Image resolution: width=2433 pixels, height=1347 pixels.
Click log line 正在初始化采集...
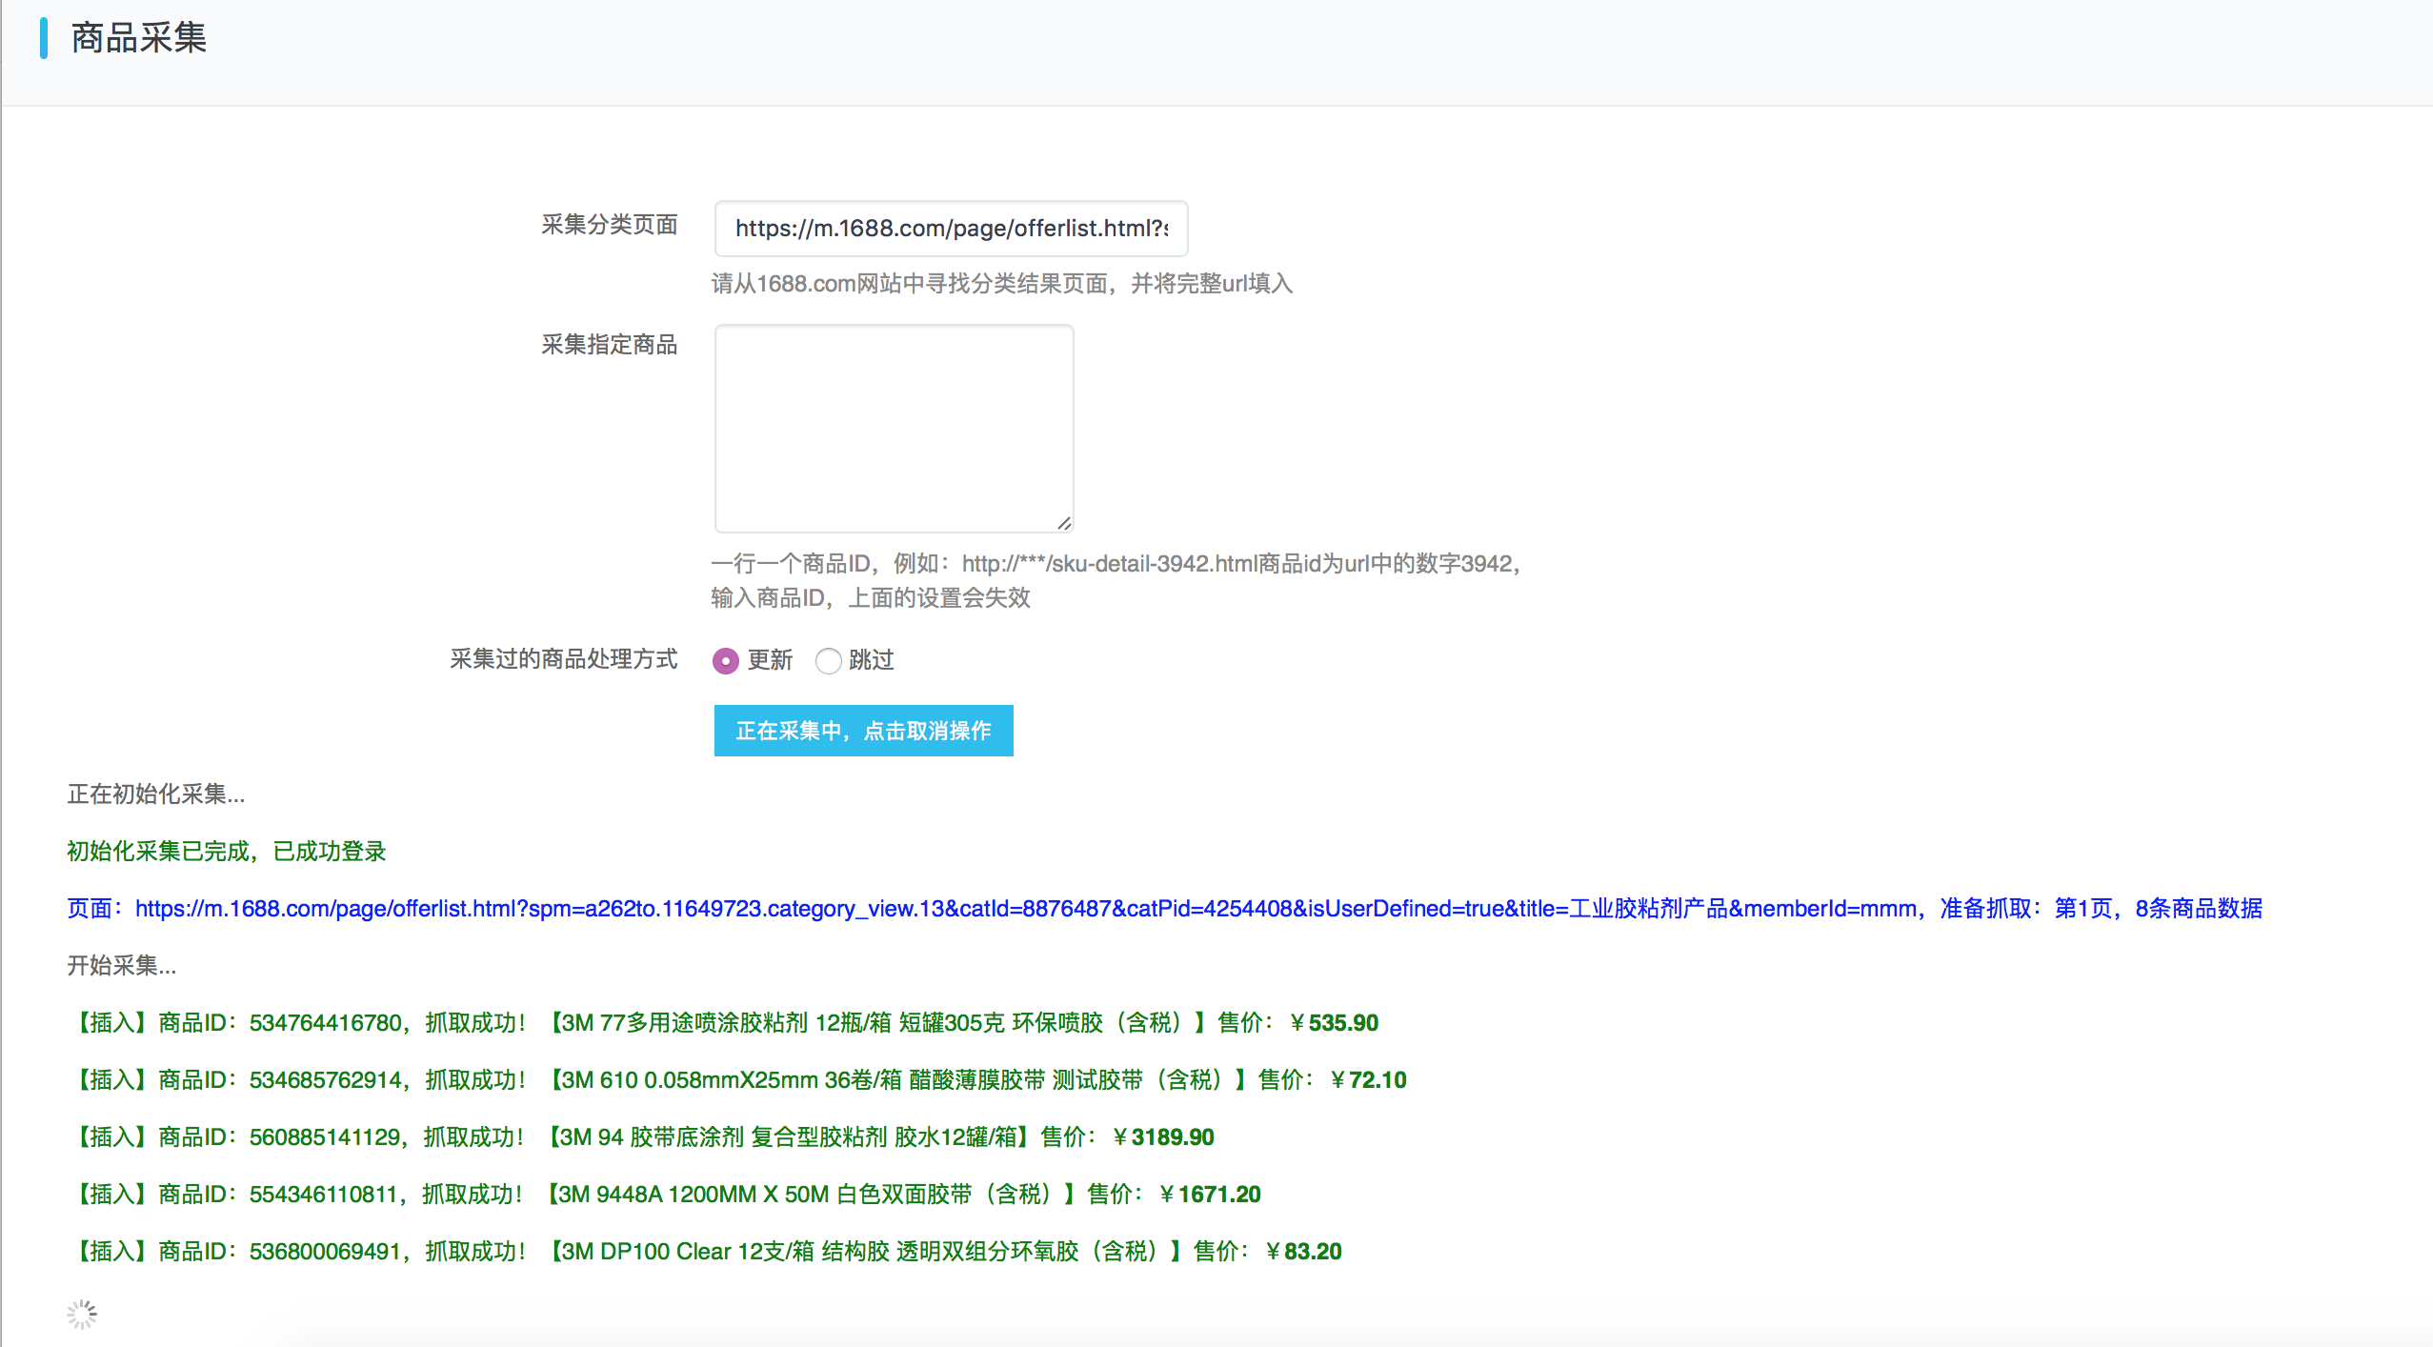(x=156, y=794)
